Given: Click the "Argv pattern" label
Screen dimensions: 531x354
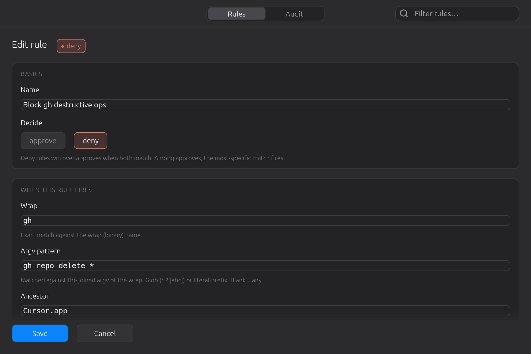Looking at the screenshot, I should point(41,251).
